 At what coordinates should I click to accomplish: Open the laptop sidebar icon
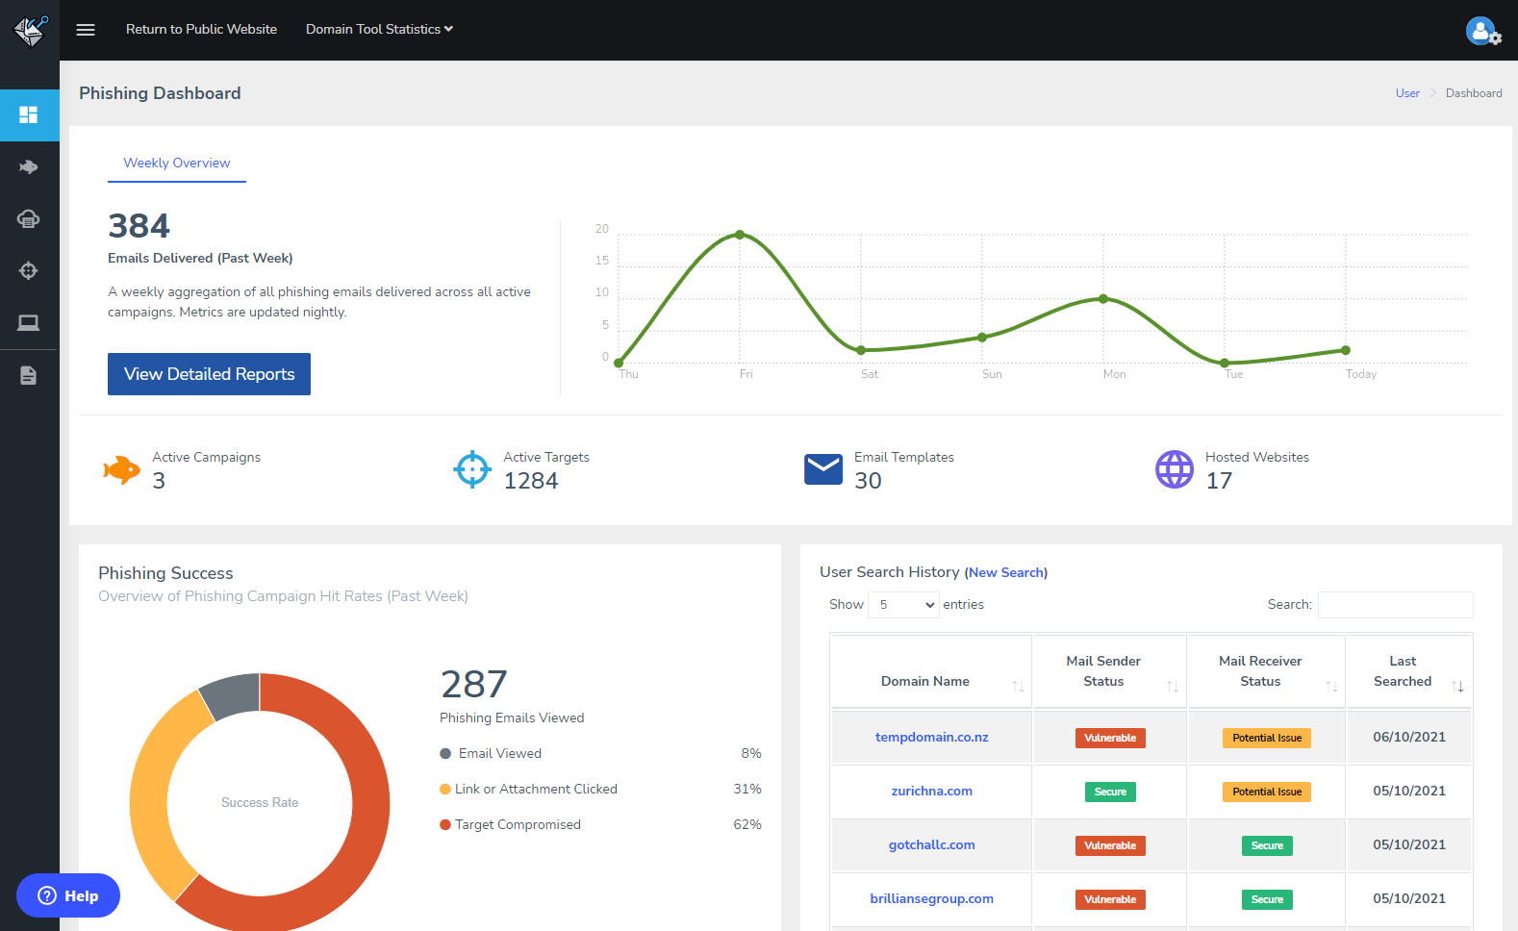[29, 323]
